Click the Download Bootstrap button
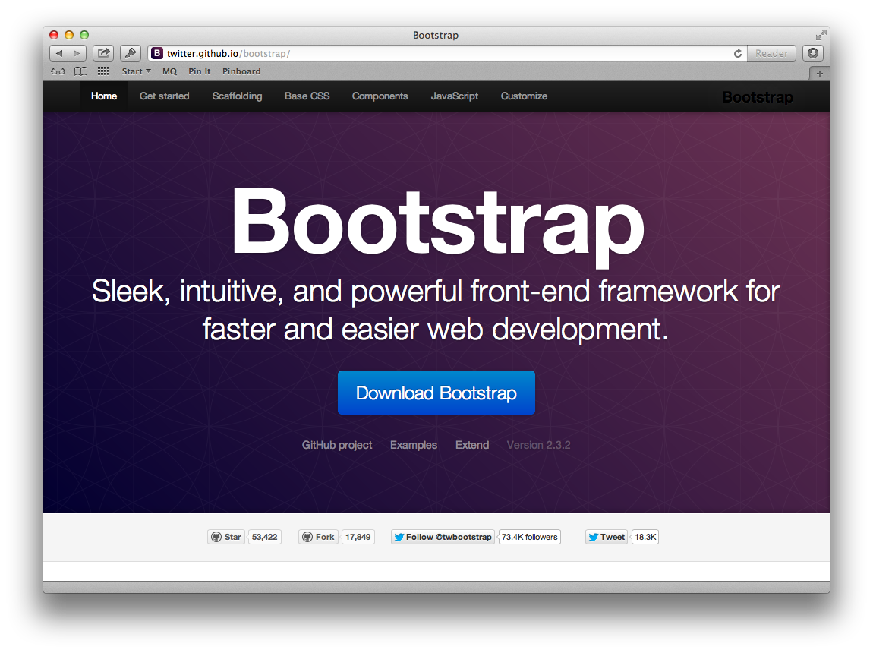This screenshot has width=873, height=653. [436, 393]
